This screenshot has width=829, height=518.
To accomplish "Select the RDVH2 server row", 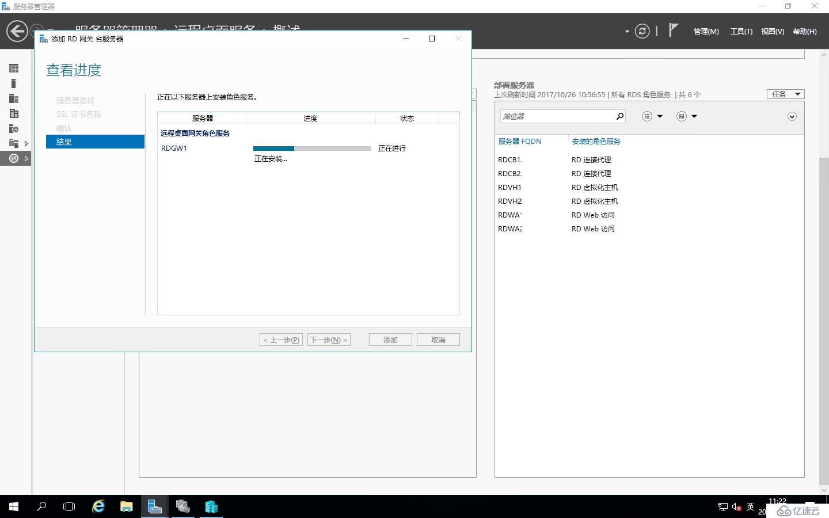I will coord(649,201).
